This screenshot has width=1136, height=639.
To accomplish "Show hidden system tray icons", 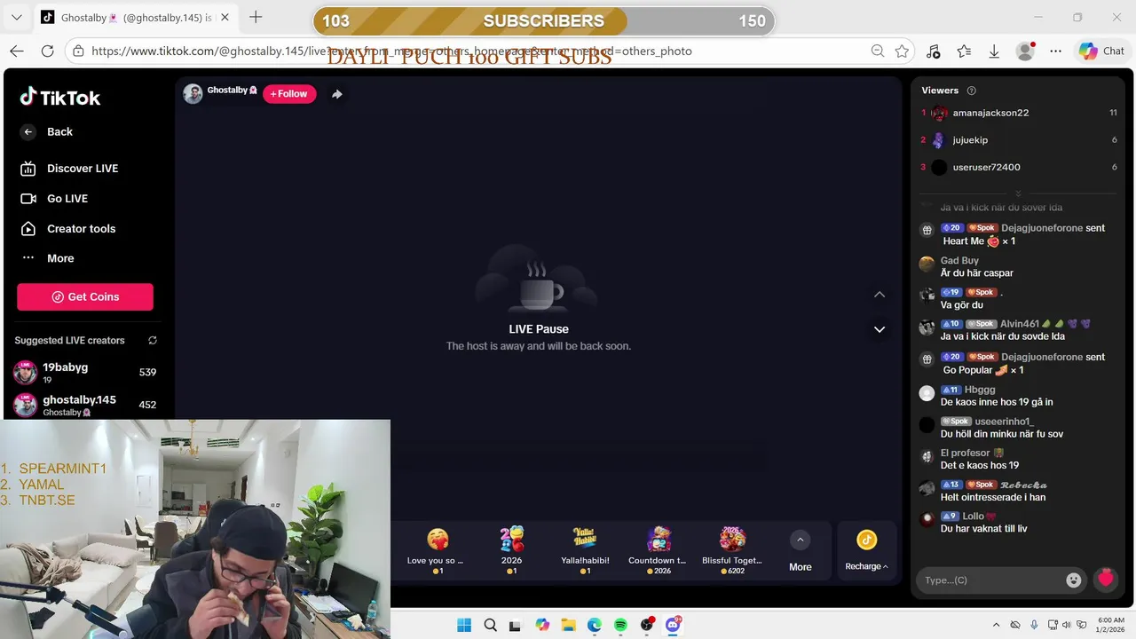I will click(x=996, y=625).
